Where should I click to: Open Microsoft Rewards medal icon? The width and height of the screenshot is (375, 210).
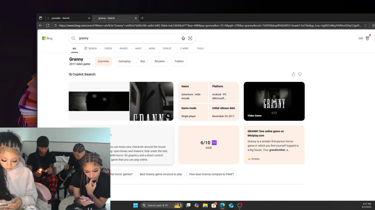coord(367,38)
